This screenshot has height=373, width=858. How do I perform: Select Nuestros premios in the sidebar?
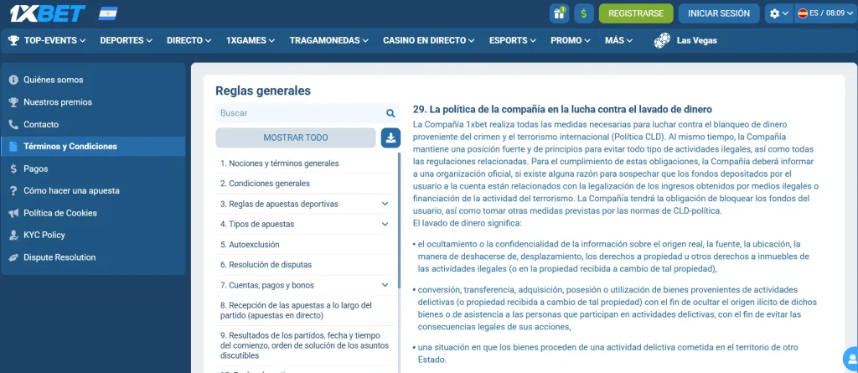pyautogui.click(x=93, y=102)
